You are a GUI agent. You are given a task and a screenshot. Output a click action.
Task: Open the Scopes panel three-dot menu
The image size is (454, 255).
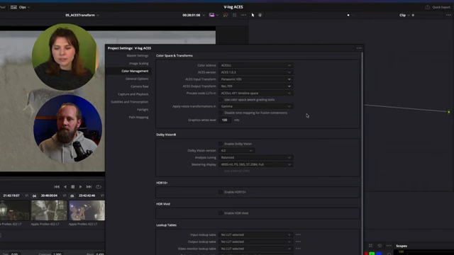click(x=389, y=246)
